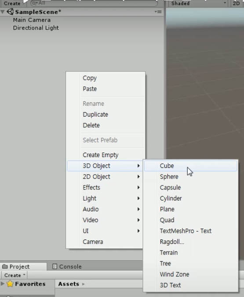Create a Terrain object
This screenshot has width=244, height=297.
click(x=190, y=253)
